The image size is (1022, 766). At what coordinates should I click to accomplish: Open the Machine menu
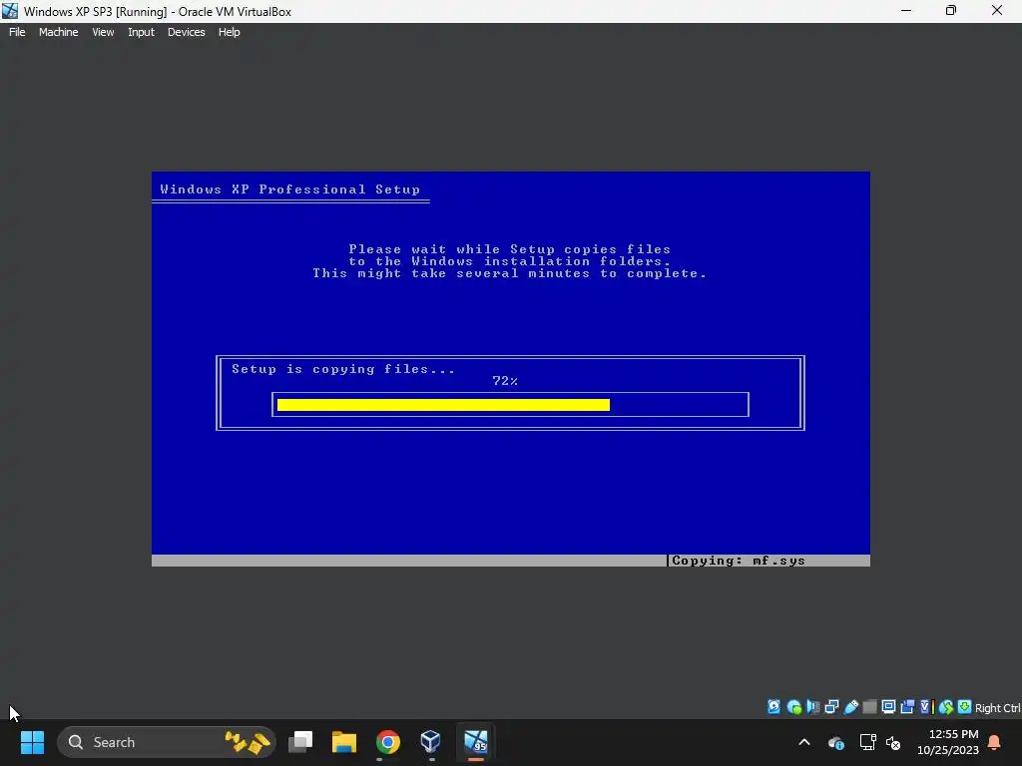(x=58, y=32)
